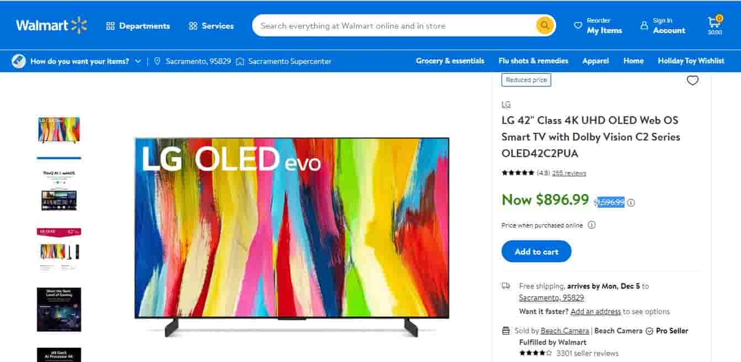The height and width of the screenshot is (362, 741).
Task: Click the Beach Camera seller link
Action: 564,331
